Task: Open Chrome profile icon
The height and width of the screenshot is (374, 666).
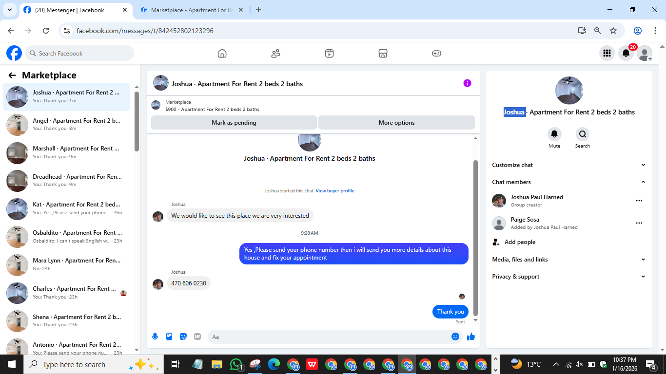Action: coord(638,31)
